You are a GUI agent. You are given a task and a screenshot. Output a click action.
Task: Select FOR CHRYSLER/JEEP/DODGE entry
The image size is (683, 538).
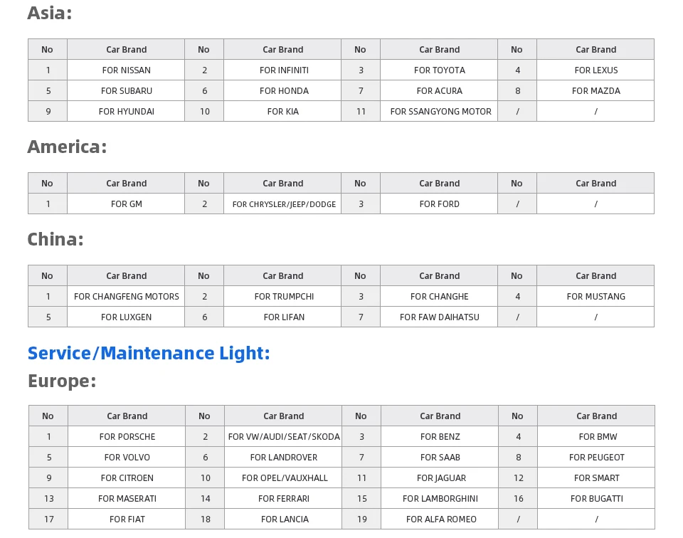click(282, 204)
